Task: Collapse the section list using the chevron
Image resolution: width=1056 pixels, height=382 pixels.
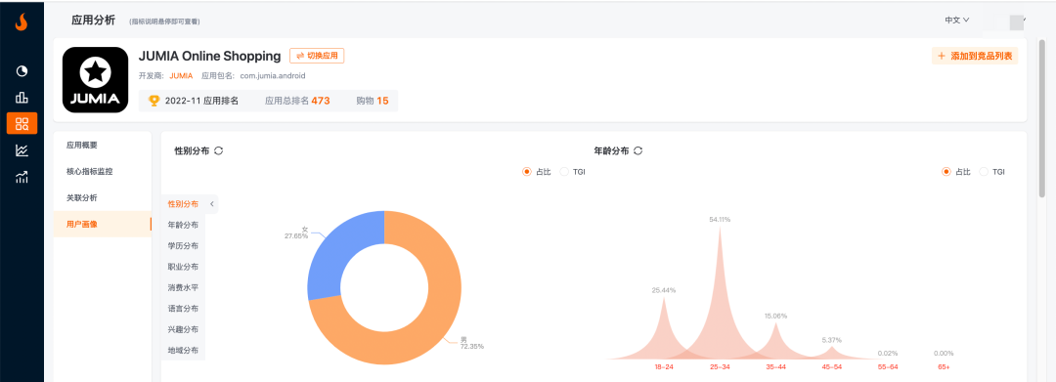Action: (x=211, y=204)
